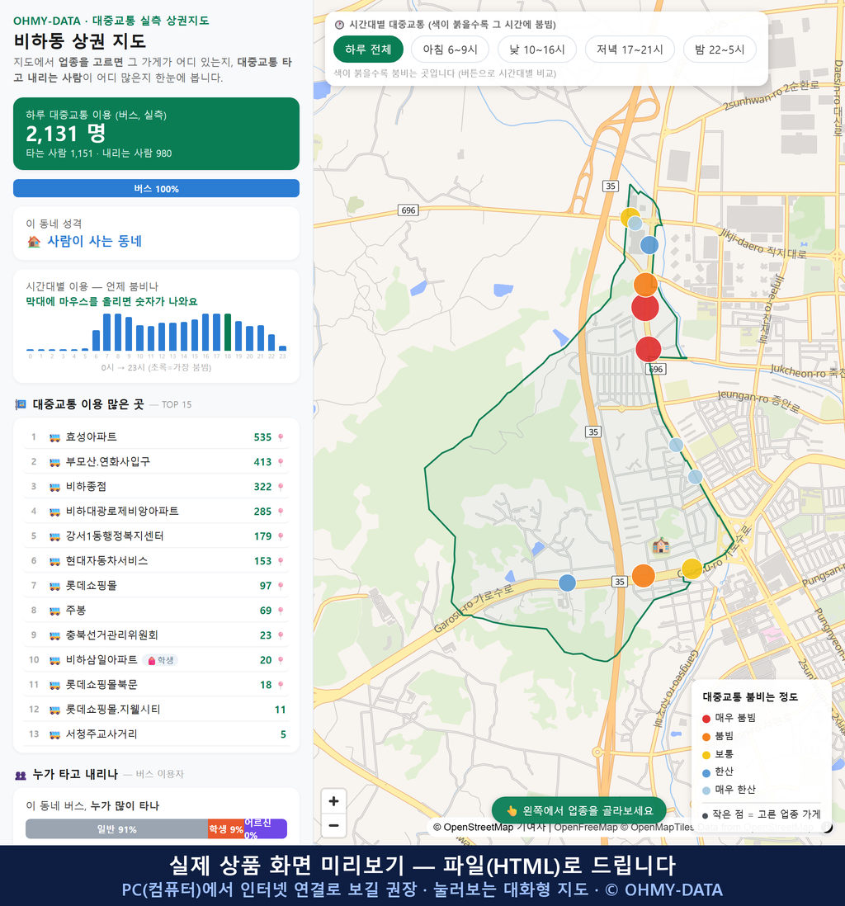Click the pin icon beside 효성아파트
The height and width of the screenshot is (906, 845).
pyautogui.click(x=281, y=437)
